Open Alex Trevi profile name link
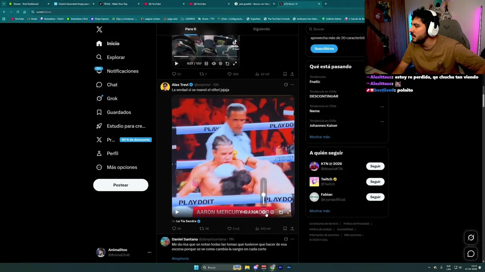Viewport: 485px width, 272px height. point(180,85)
